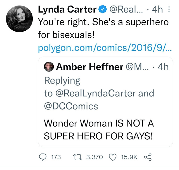Screen dimensions: 179x170
Task: Open the @DCComics mention
Action: click(x=71, y=106)
